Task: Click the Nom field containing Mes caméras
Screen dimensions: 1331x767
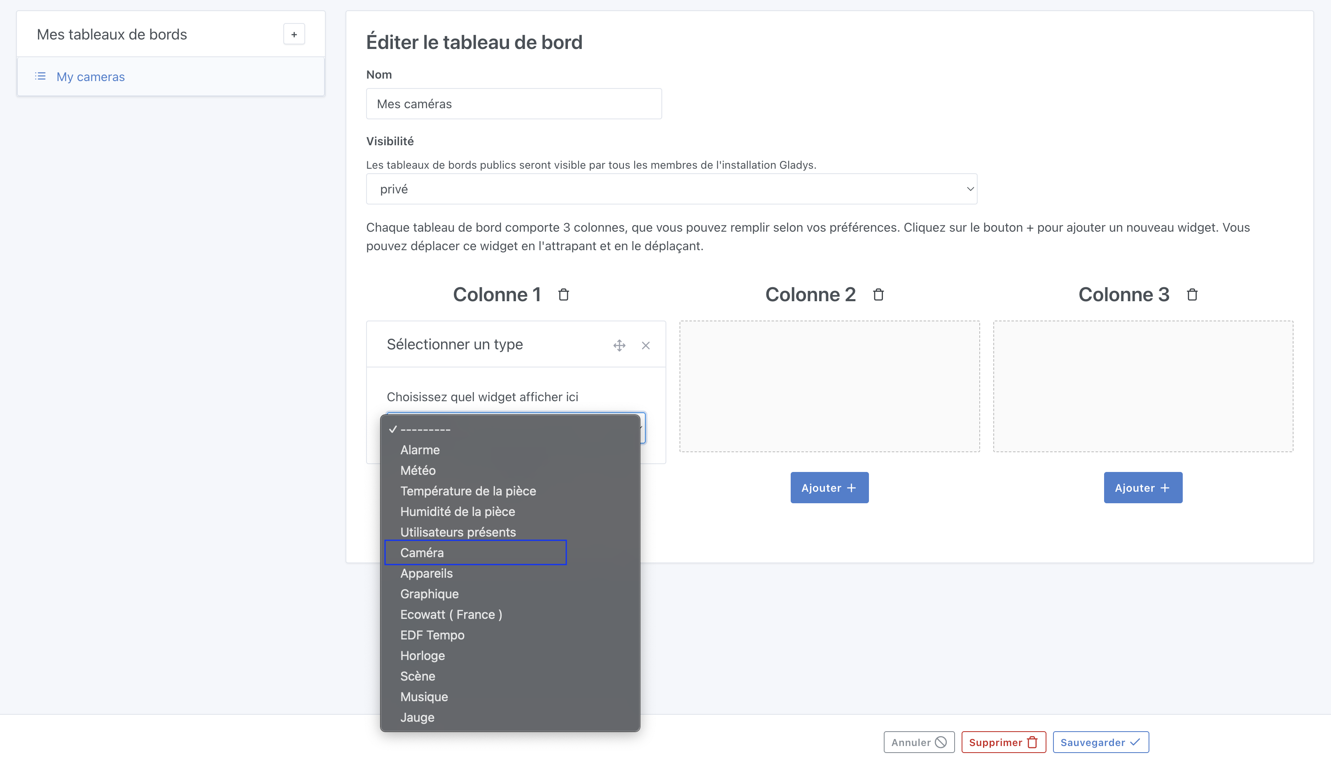Action: (x=514, y=104)
